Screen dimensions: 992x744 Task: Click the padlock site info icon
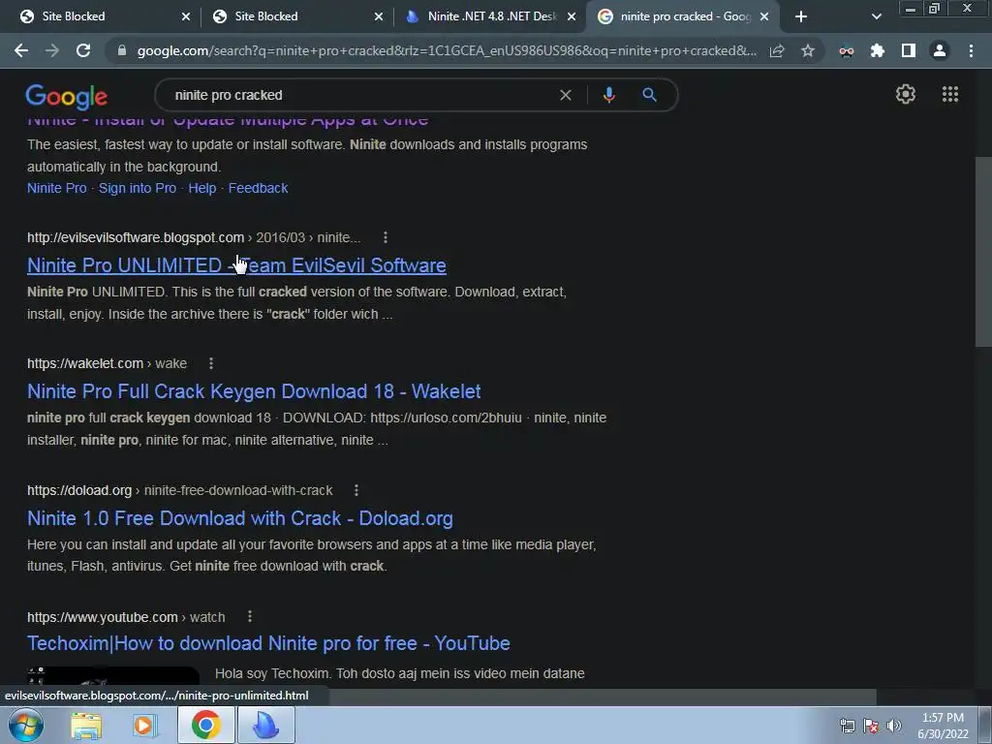tap(122, 50)
